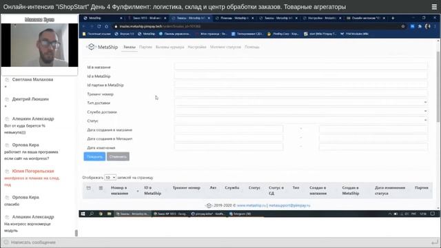441x248 pixels.
Task: Expand the Тип доставки dropdown
Action: tap(301, 103)
